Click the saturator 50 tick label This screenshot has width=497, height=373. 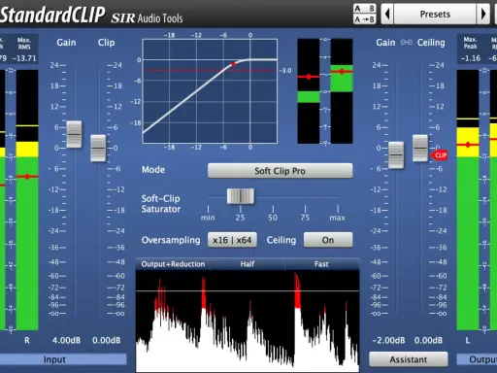pos(273,218)
